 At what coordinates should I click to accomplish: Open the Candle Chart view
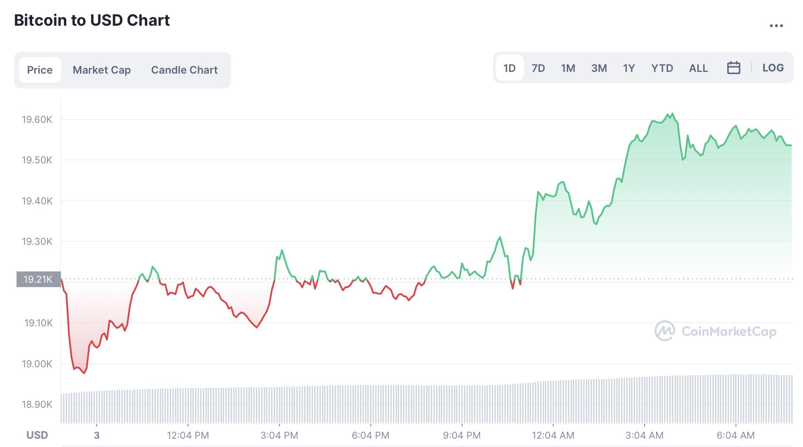(184, 70)
